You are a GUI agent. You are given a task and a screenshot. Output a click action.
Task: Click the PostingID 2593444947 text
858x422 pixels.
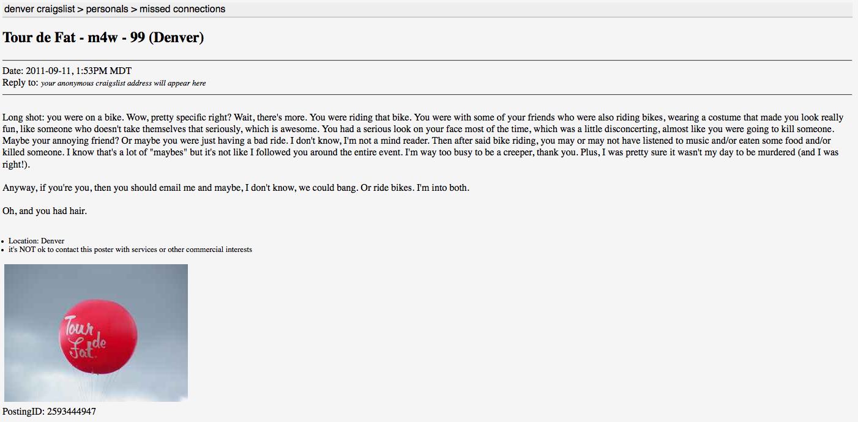click(49, 412)
